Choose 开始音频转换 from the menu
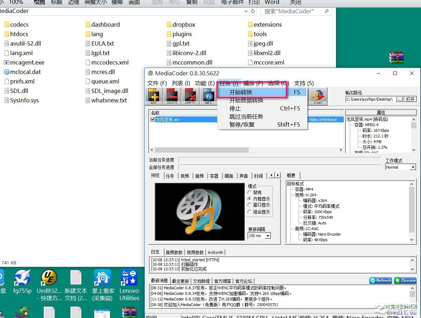Image resolution: width=421 pixels, height=318 pixels. pos(262,101)
